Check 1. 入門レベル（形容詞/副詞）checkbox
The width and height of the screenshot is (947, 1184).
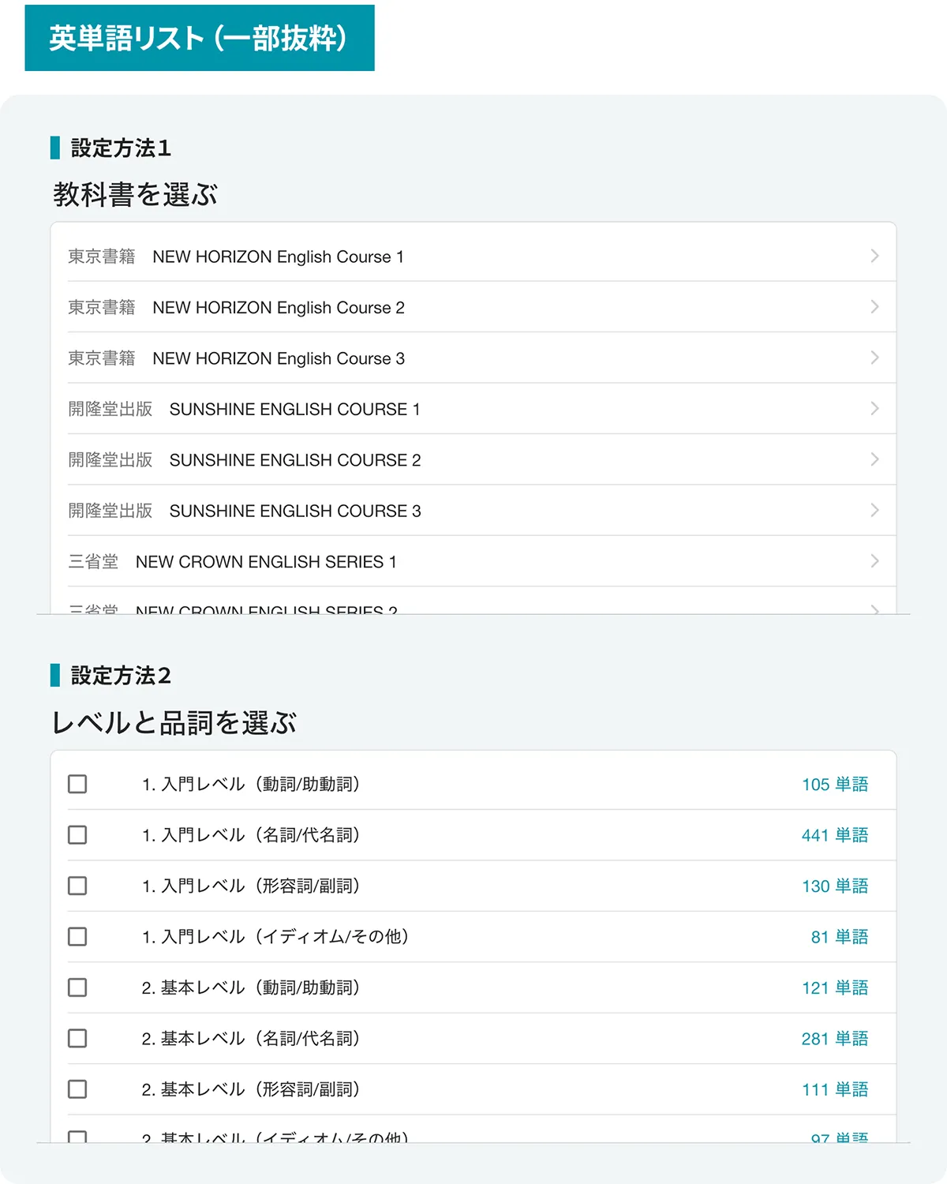click(x=77, y=886)
